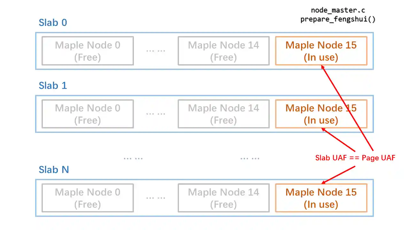Click the "Slab 1" heading label
Image resolution: width=409 pixels, height=230 pixels.
pyautogui.click(x=53, y=86)
